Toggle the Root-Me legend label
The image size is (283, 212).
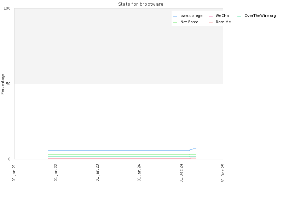point(223,22)
